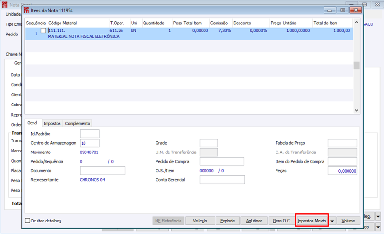The width and height of the screenshot is (384, 234).
Task: Enable the Ocultar detalhes checkbox
Action: (28, 221)
